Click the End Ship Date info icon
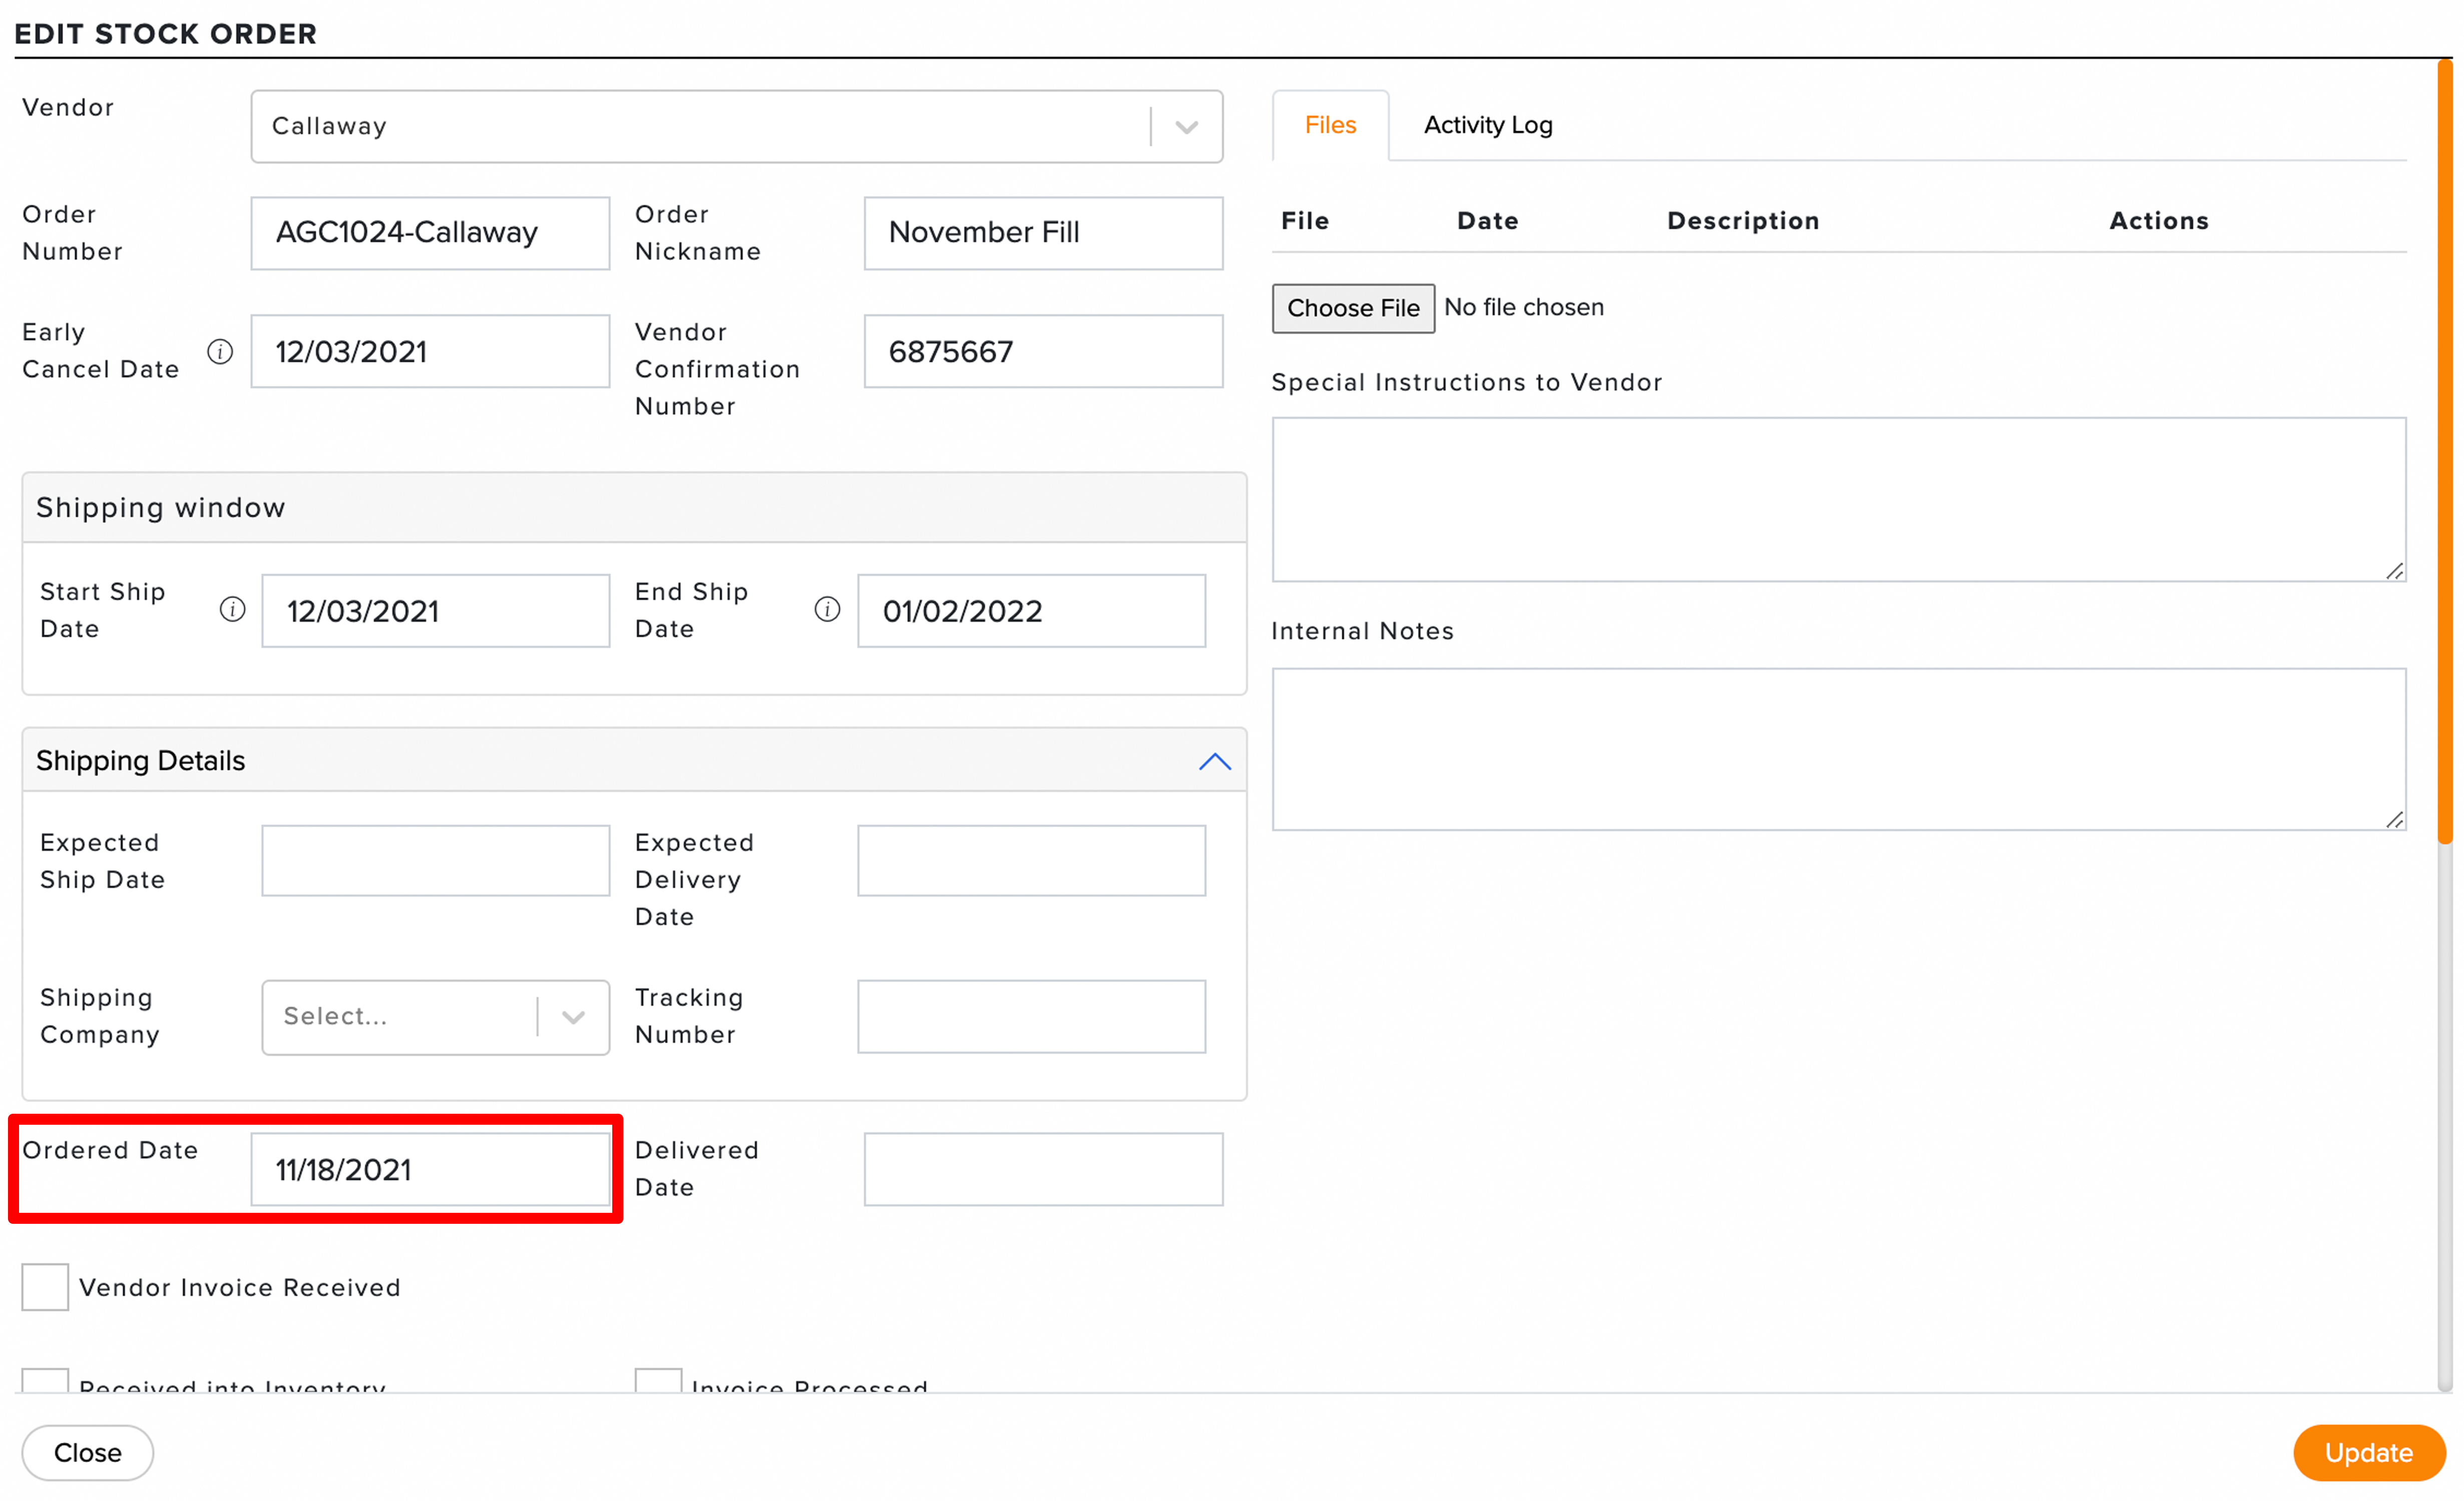Image resolution: width=2464 pixels, height=1501 pixels. 827,609
